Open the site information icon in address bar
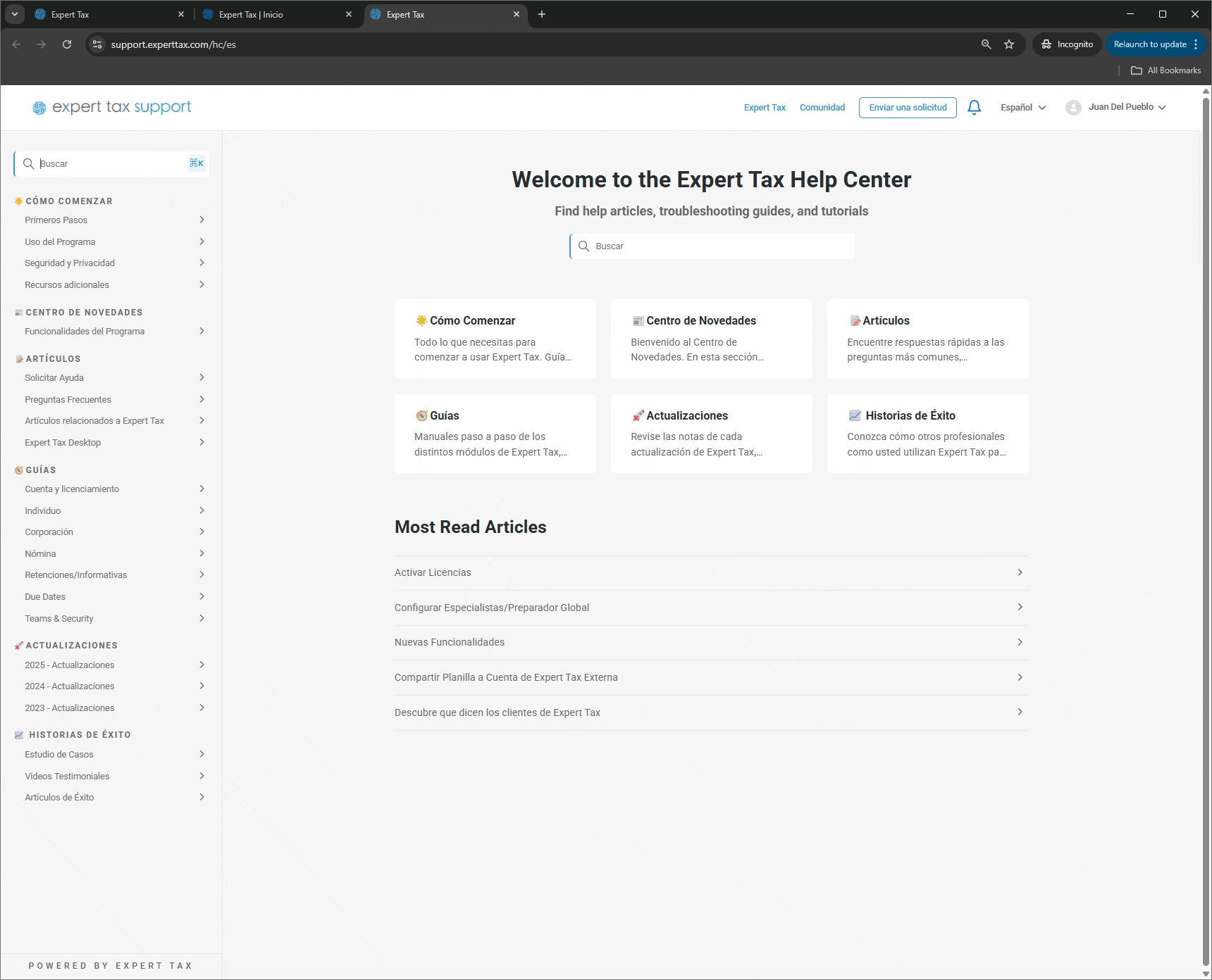The width and height of the screenshot is (1212, 980). [97, 44]
